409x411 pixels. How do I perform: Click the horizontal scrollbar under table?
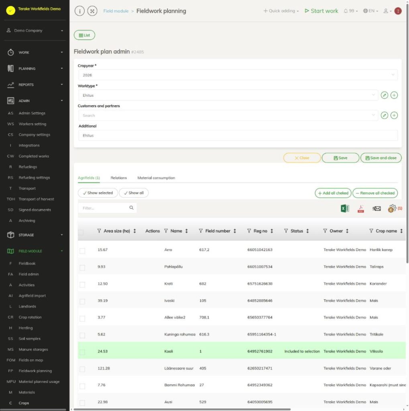click(x=182, y=409)
